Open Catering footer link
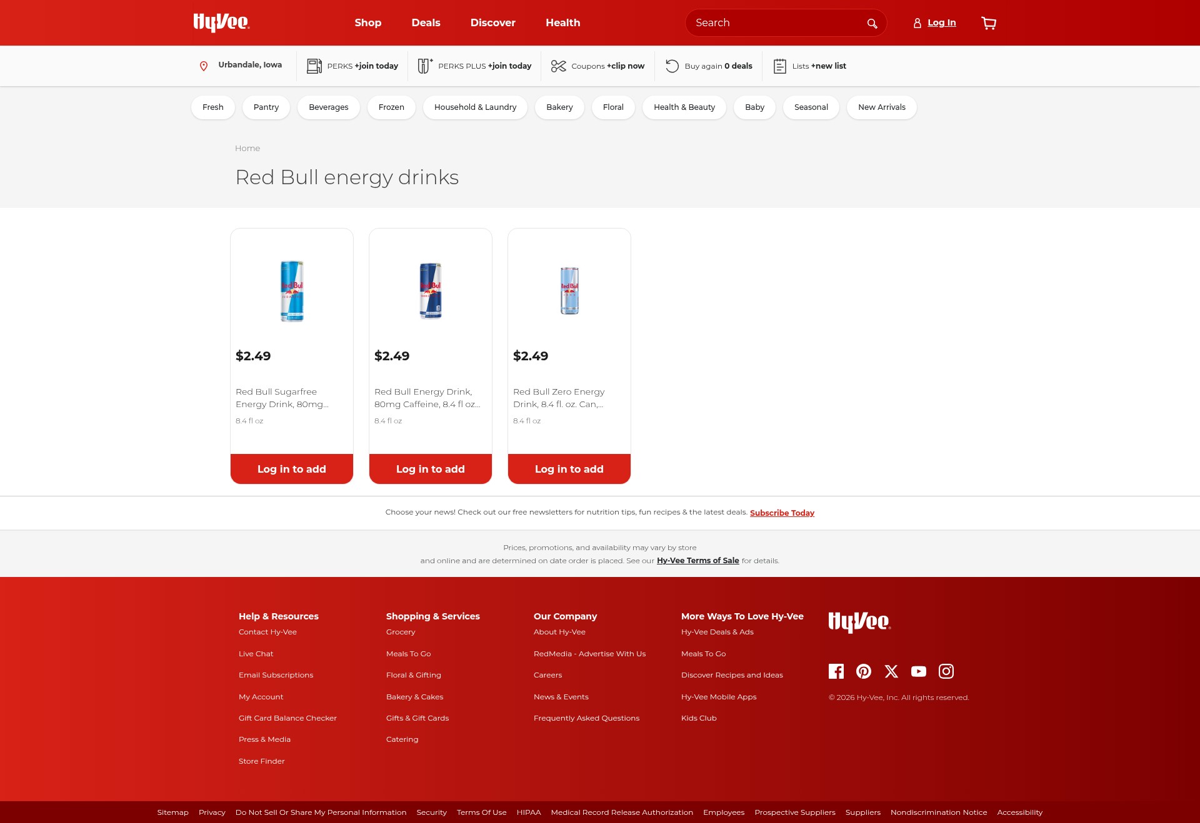1200x823 pixels. tap(402, 740)
